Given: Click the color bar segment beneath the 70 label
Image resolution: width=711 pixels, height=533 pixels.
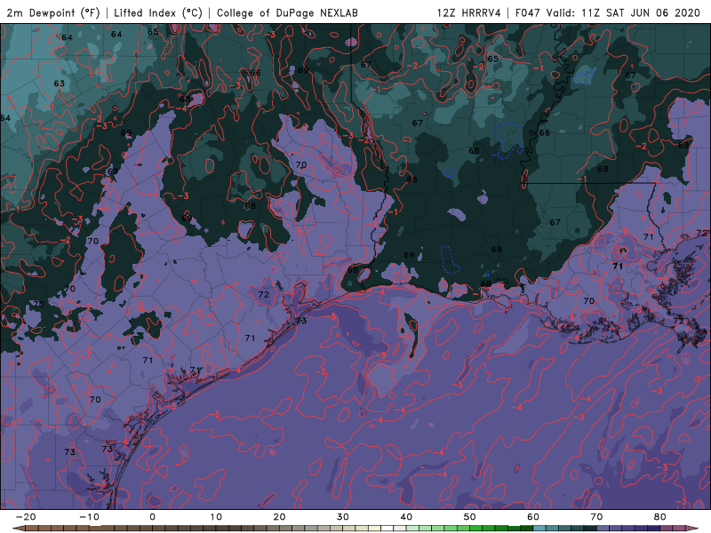Looking at the screenshot, I should tap(603, 529).
